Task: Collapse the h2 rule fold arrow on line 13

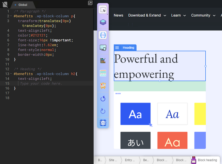Action: pyautogui.click(x=11, y=74)
